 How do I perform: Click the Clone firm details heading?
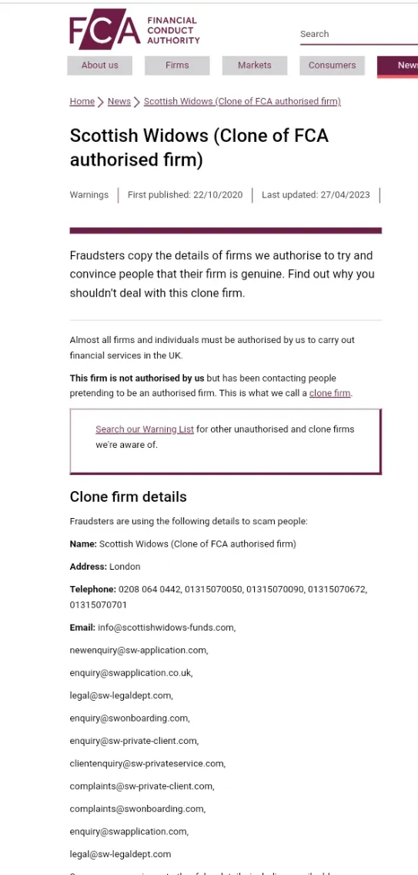(x=129, y=496)
